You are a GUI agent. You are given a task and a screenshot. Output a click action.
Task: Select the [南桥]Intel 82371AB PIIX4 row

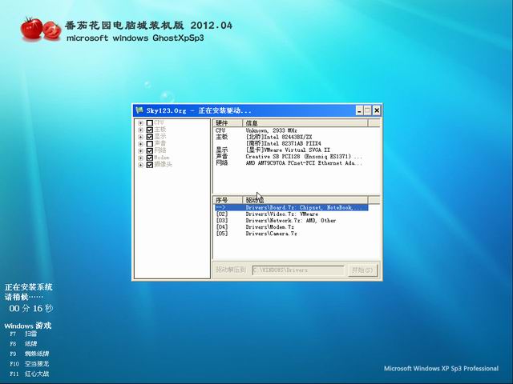(291, 143)
